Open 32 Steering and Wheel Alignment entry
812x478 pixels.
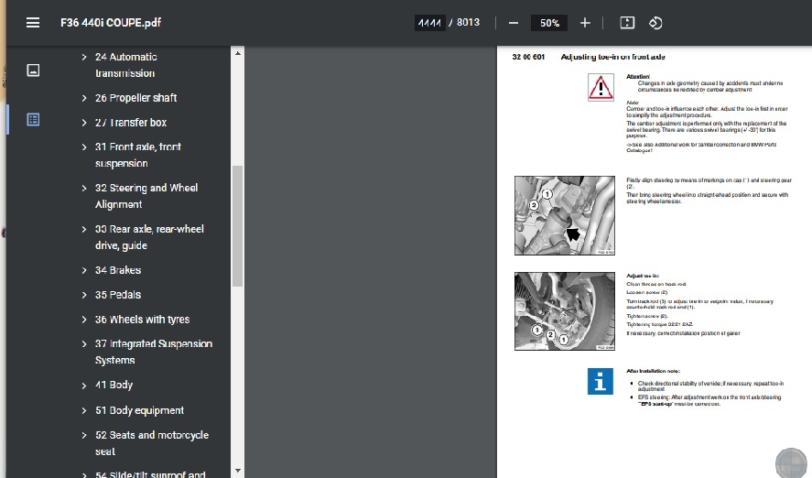pos(146,196)
